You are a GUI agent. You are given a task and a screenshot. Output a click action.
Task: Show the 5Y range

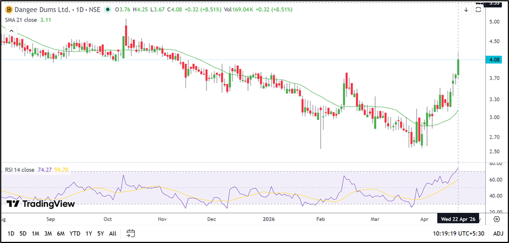click(x=101, y=233)
